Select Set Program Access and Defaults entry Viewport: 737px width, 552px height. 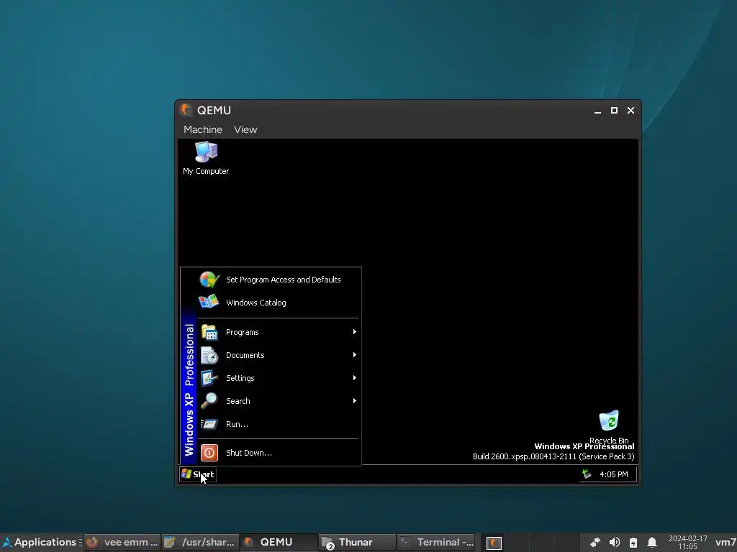[x=279, y=280]
